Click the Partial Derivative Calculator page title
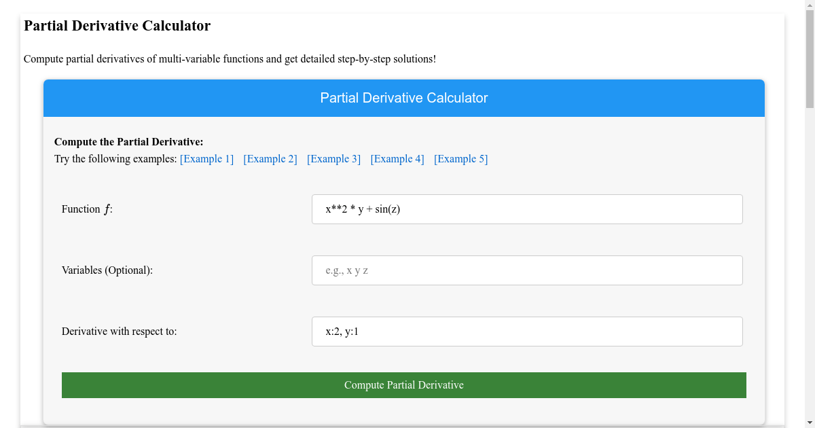The height and width of the screenshot is (428, 815). pyautogui.click(x=117, y=26)
